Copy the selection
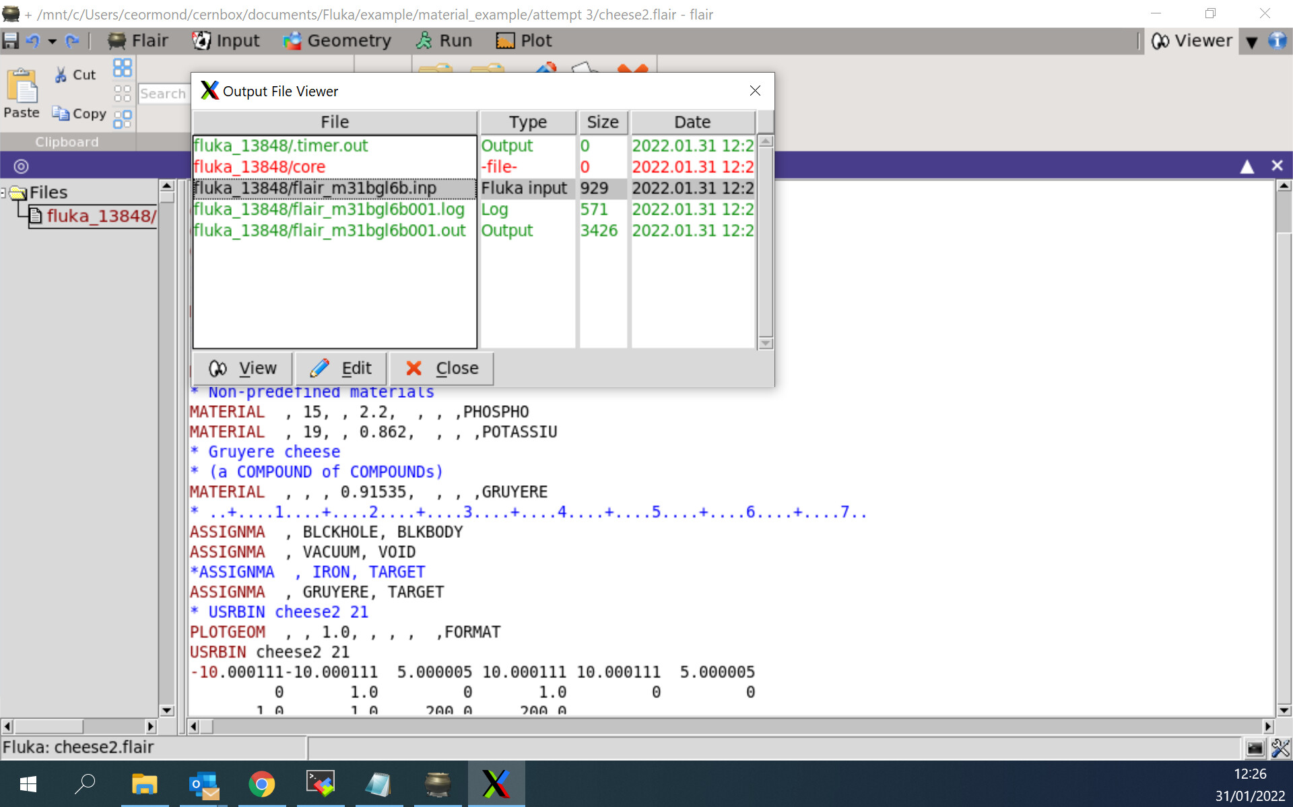The image size is (1293, 807). (79, 114)
